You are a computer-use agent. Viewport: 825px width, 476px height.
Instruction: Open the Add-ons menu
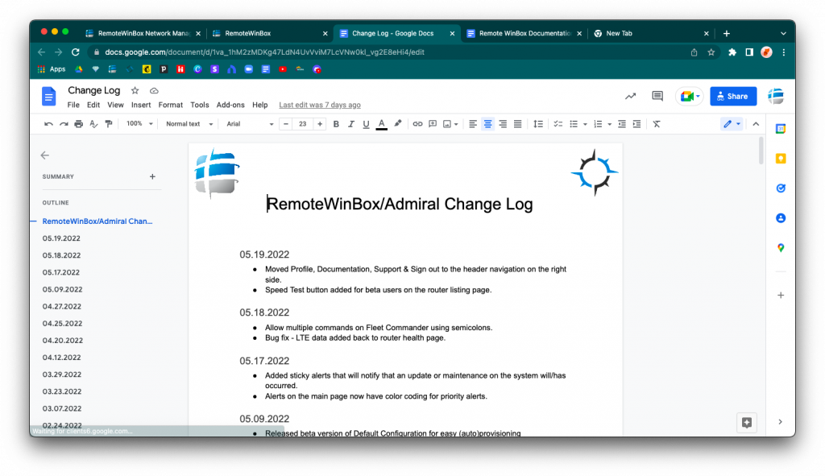tap(230, 105)
